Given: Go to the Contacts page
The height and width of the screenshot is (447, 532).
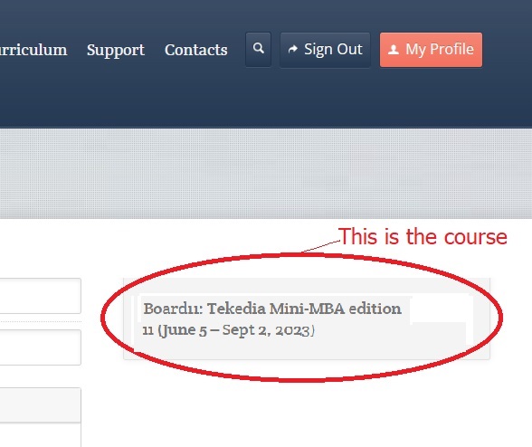Looking at the screenshot, I should click(x=195, y=50).
